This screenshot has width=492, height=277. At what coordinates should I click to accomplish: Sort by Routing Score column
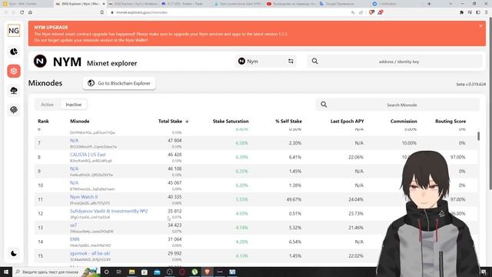tap(450, 122)
